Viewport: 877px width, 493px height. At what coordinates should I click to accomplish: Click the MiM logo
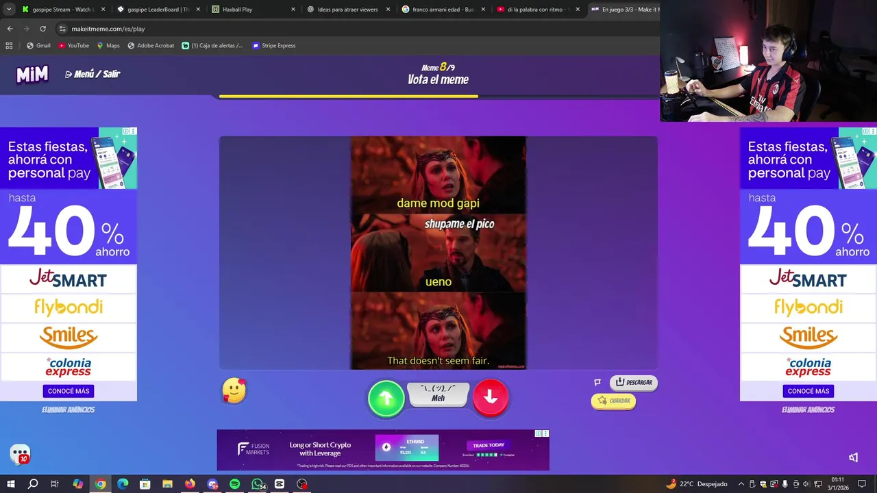[x=32, y=74]
